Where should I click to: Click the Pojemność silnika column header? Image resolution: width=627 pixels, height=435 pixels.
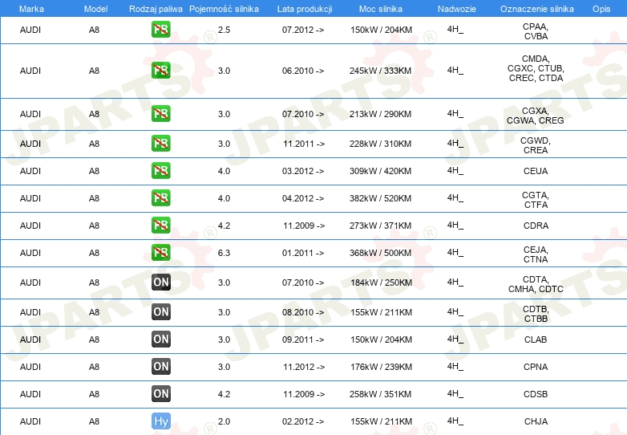click(x=224, y=9)
